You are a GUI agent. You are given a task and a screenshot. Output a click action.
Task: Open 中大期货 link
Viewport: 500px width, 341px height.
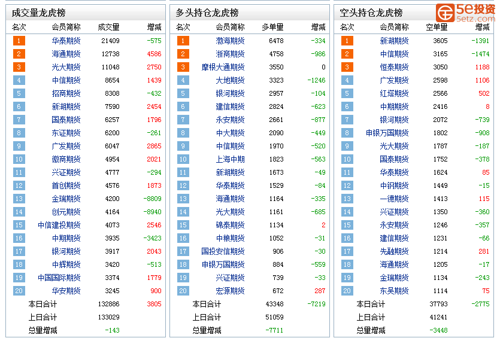pyautogui.click(x=230, y=133)
